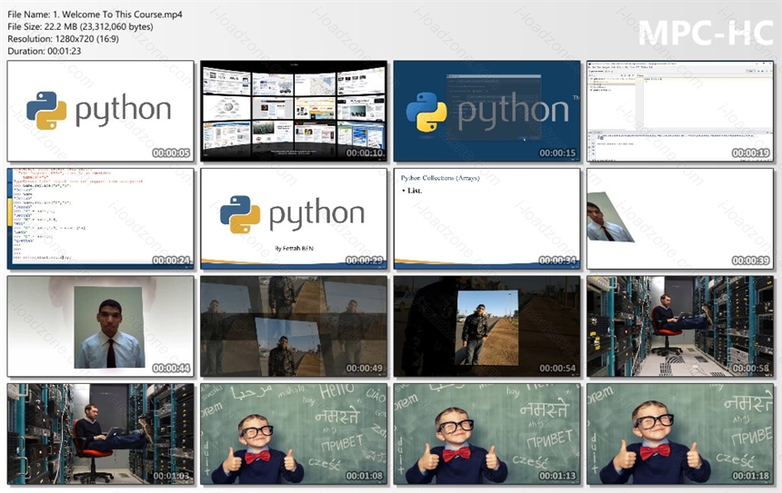Screen dimensions: 782x493
Task: Select the thumbnail timestamped 00:00:44
Action: (101, 326)
